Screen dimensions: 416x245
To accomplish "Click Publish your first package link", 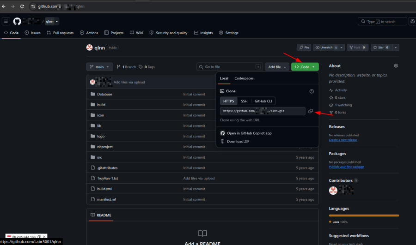I will coord(346,167).
